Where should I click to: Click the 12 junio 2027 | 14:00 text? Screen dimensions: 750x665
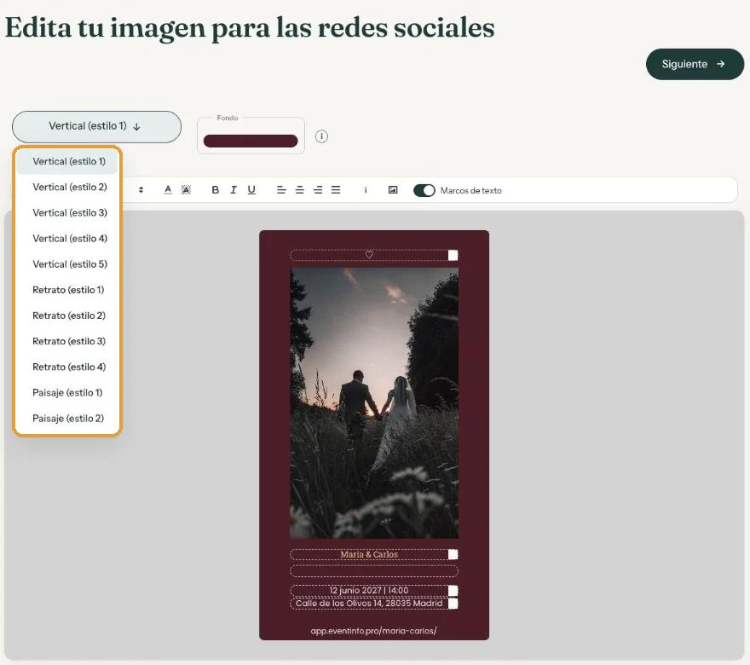369,590
